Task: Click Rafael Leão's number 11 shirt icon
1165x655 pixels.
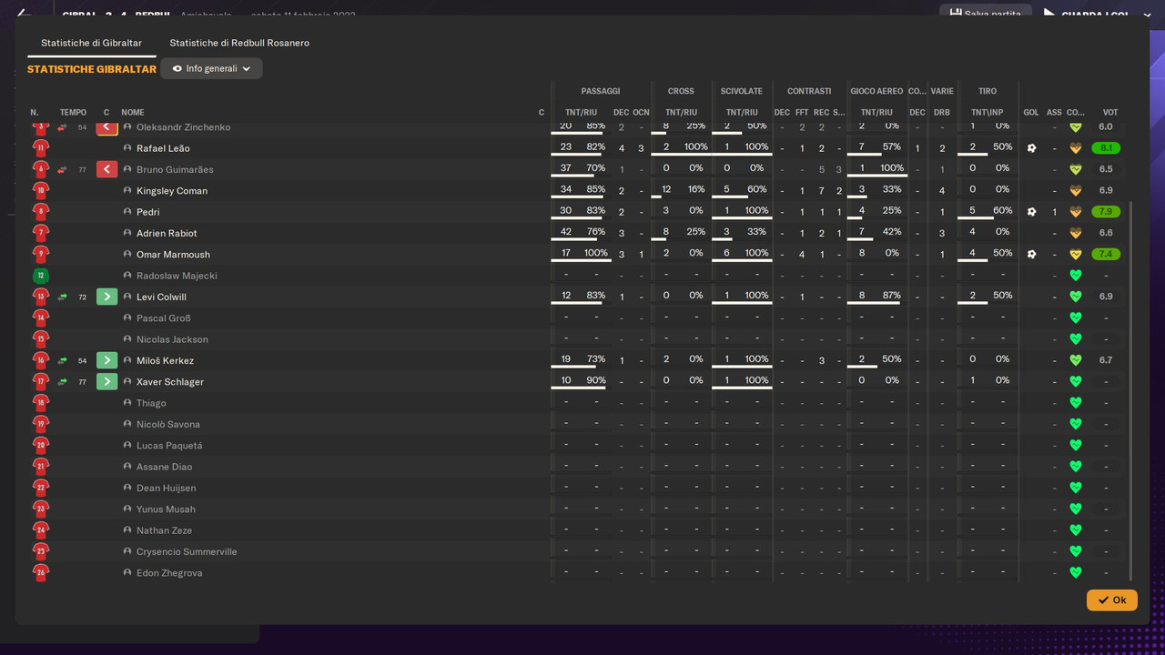Action: (x=40, y=148)
